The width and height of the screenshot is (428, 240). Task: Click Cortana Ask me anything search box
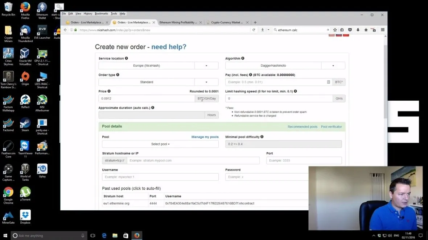click(x=49, y=236)
